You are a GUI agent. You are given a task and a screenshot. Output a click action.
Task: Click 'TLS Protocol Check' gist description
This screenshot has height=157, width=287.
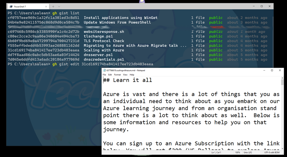(x=104, y=41)
